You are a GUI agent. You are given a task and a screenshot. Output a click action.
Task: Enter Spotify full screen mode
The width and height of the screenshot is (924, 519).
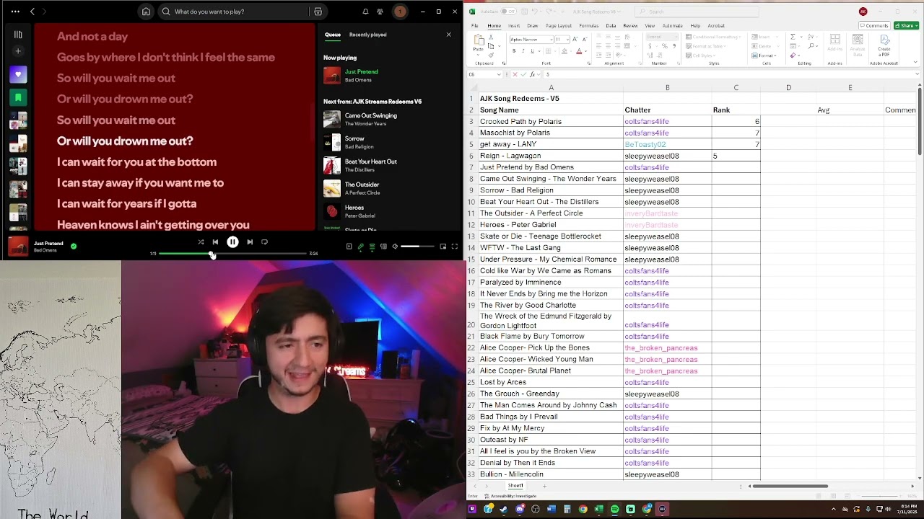pyautogui.click(x=455, y=247)
